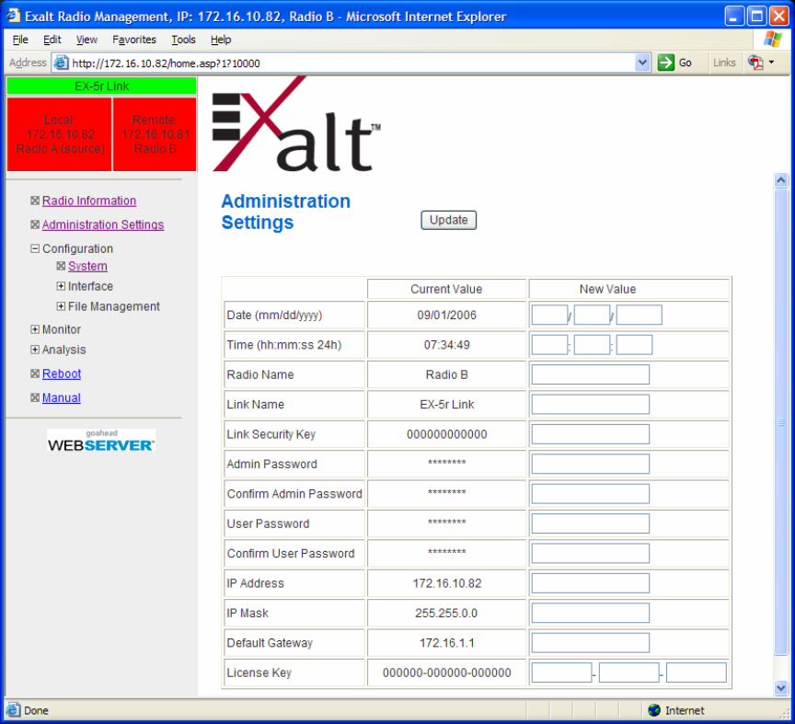This screenshot has height=724, width=795.
Task: Click the first License Key input field
Action: 561,672
